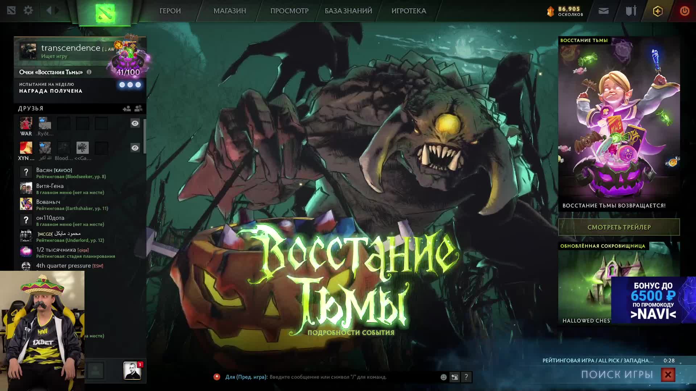Select friend 4th quarter pressure
The image size is (696, 391).
(x=80, y=266)
